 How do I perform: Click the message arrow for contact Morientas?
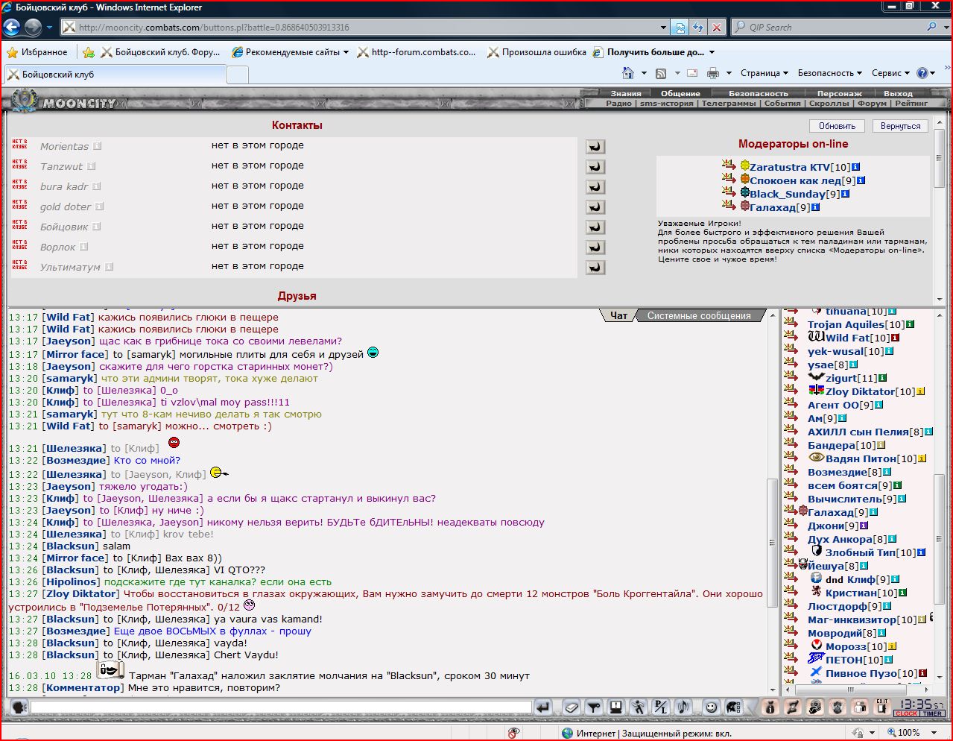pos(595,147)
